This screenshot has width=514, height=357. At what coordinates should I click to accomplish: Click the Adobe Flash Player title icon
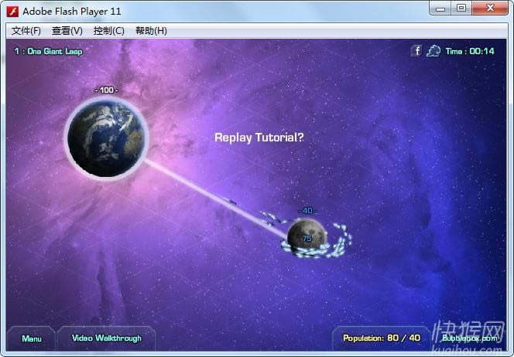pos(12,12)
